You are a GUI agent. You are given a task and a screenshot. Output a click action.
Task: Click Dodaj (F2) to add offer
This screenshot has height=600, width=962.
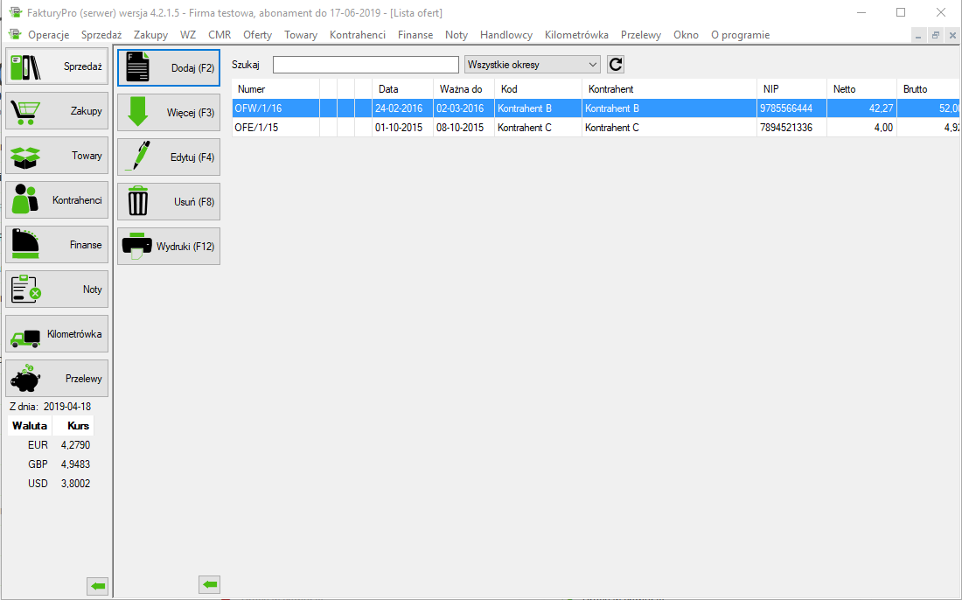[x=169, y=68]
